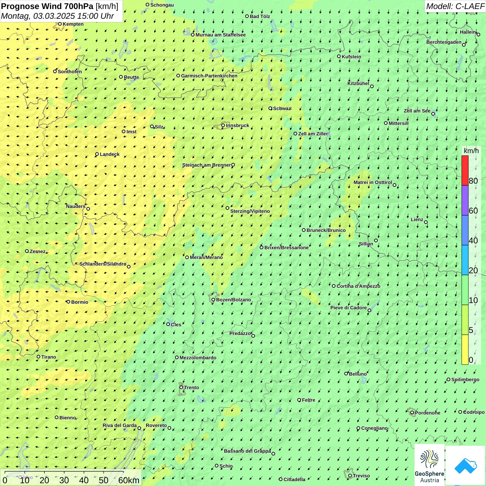Click the blue cloud house logo
This screenshot has width=486, height=486.
[x=466, y=466]
